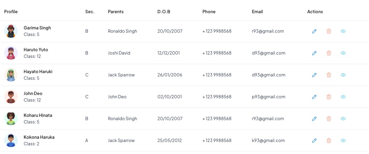Trash the Haruto Yuto entry
The height and width of the screenshot is (154, 369).
[329, 53]
